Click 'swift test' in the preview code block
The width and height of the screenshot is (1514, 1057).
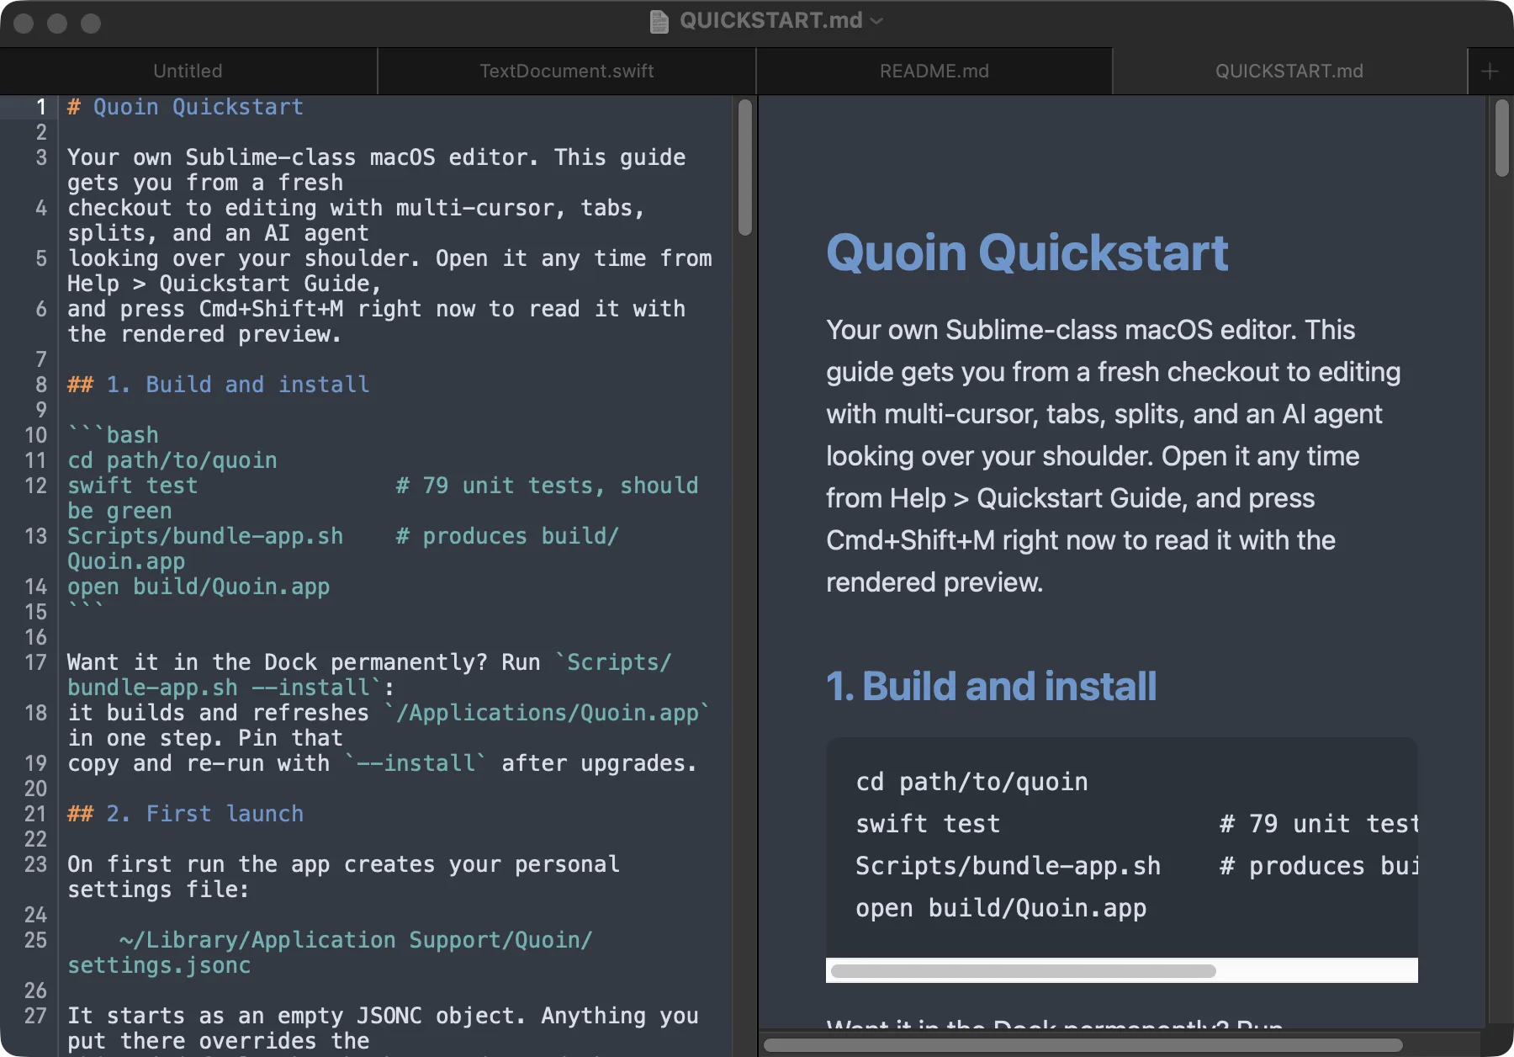click(928, 824)
